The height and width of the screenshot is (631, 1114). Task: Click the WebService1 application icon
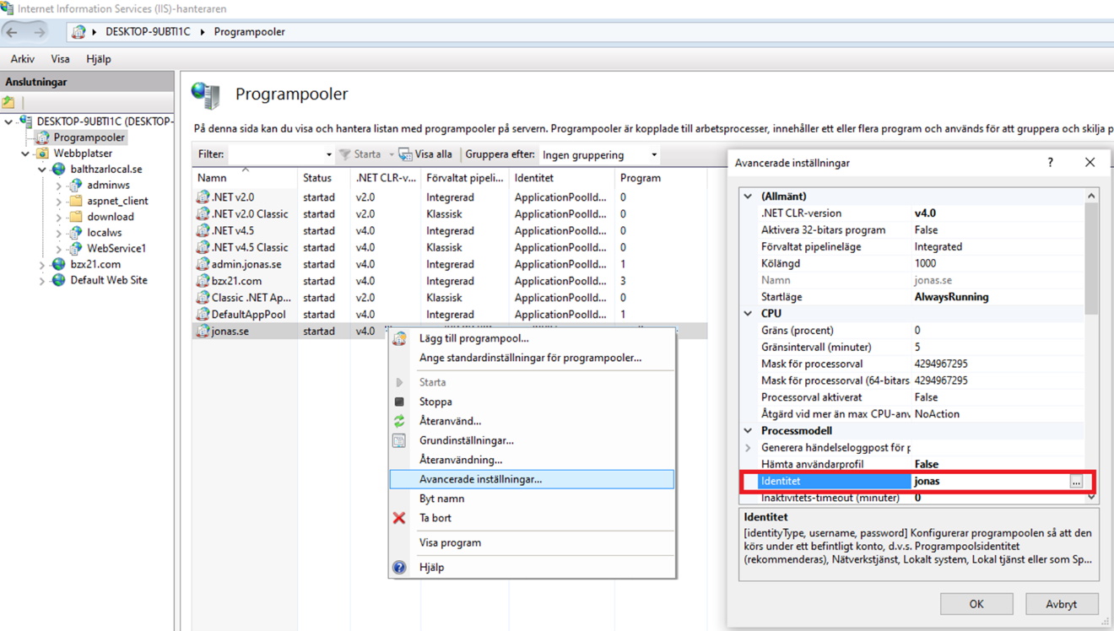pos(75,249)
